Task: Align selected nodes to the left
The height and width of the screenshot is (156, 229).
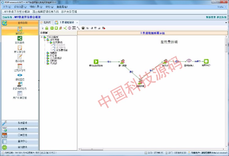Action: [x=88, y=28]
